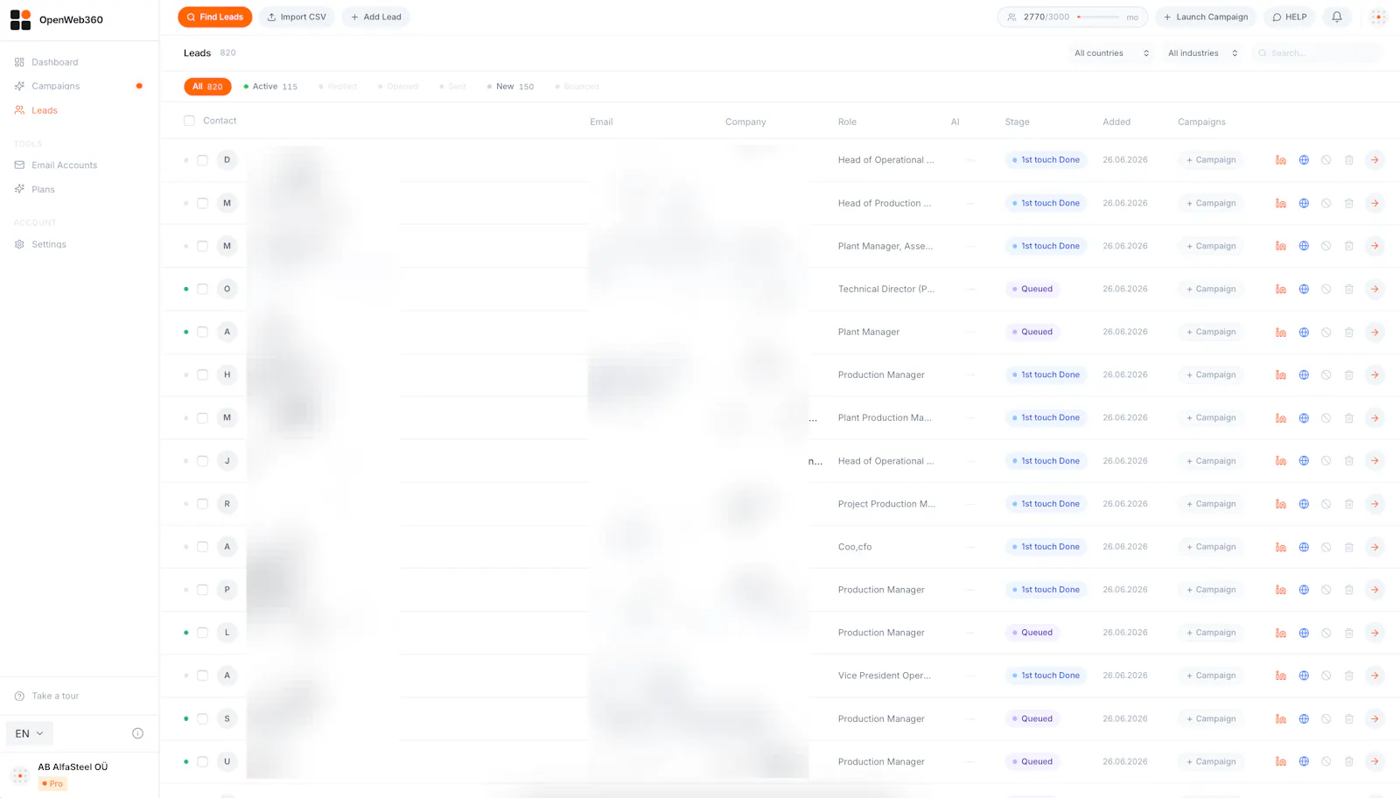Image resolution: width=1400 pixels, height=798 pixels.
Task: Click block icon in Plant Manager, Asse... row
Action: click(1326, 246)
